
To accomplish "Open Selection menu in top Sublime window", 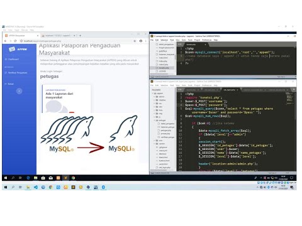I will [x=164, y=40].
